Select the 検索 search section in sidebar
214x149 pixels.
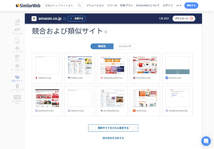coord(17,39)
